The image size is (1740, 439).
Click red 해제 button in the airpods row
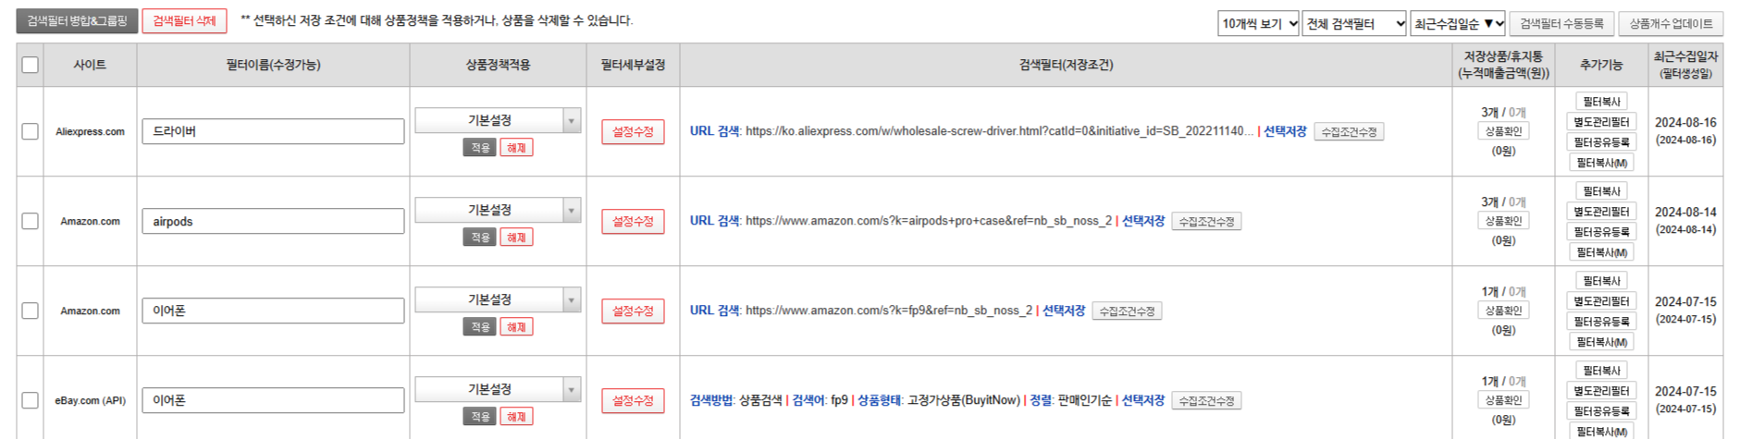(516, 238)
